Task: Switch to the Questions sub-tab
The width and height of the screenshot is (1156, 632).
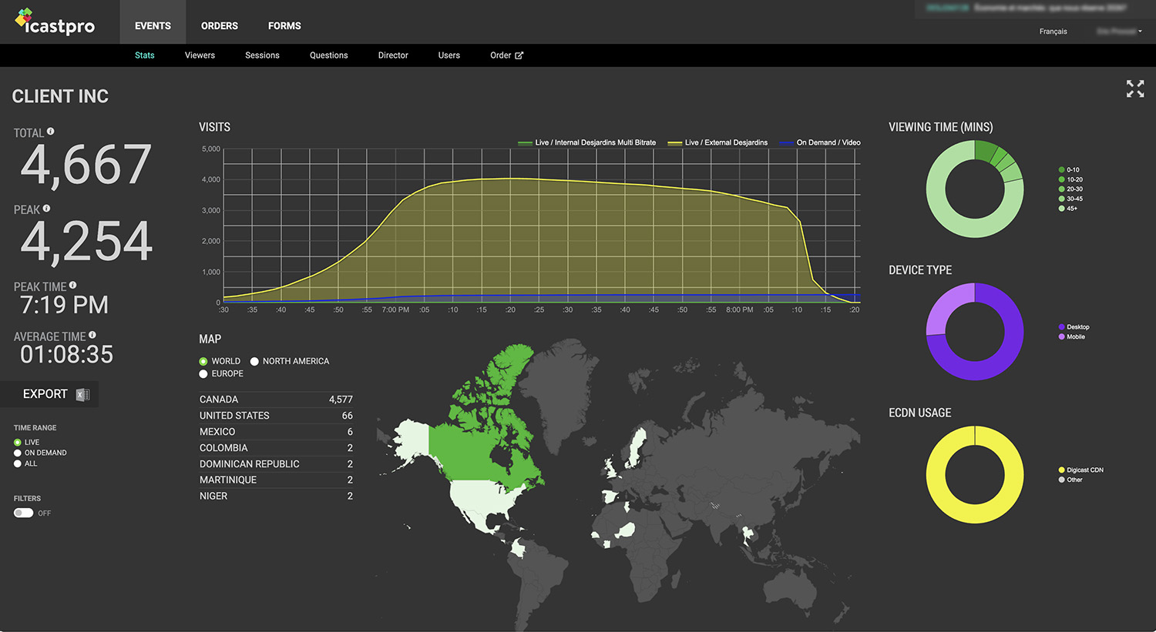Action: [x=329, y=55]
